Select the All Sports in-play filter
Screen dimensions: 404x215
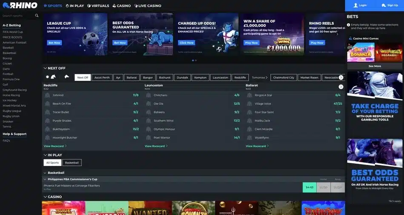[x=52, y=163]
